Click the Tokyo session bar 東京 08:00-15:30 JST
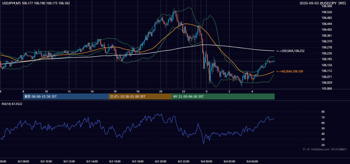The image size is (350, 164). point(66,96)
